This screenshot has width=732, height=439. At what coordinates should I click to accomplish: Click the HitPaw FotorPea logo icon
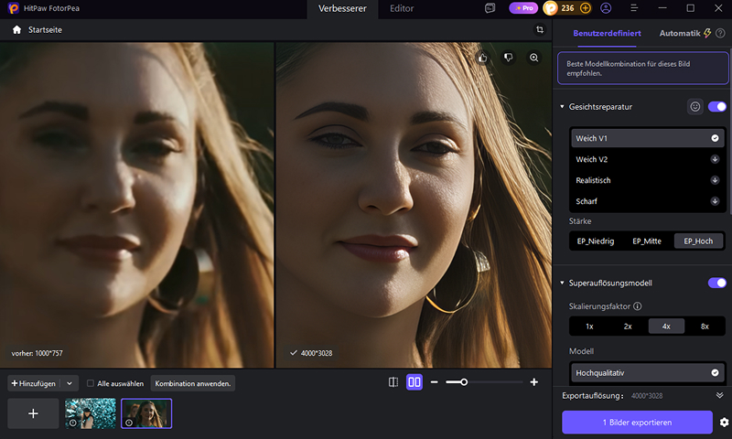tap(14, 8)
